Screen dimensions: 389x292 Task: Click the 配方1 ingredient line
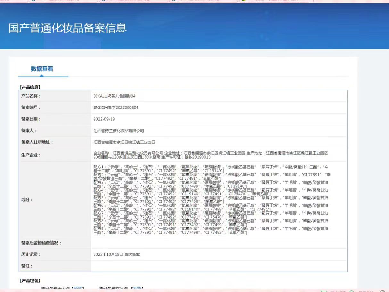[211, 169]
